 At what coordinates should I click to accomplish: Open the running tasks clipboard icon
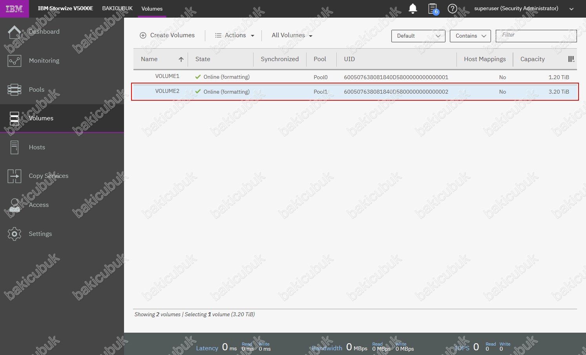coord(433,9)
